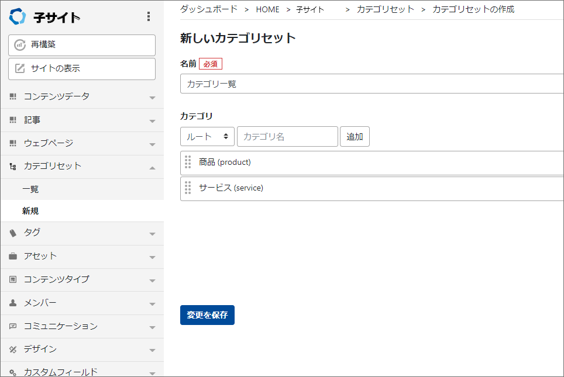Click the rebuild icon beside 再構築
564x377 pixels.
[20, 45]
